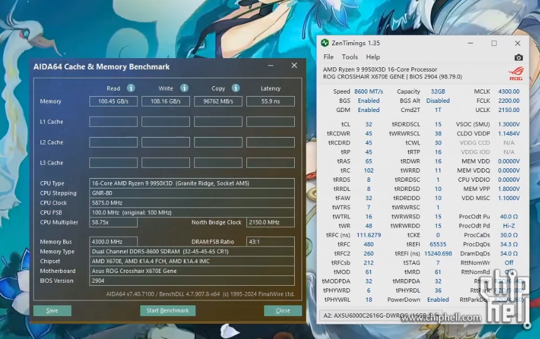Take screenshot with ZenTimings camera icon
This screenshot has height=339, width=540.
coord(519,58)
